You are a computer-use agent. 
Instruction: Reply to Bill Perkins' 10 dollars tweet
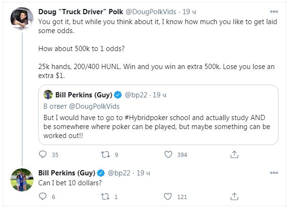[x=42, y=196]
